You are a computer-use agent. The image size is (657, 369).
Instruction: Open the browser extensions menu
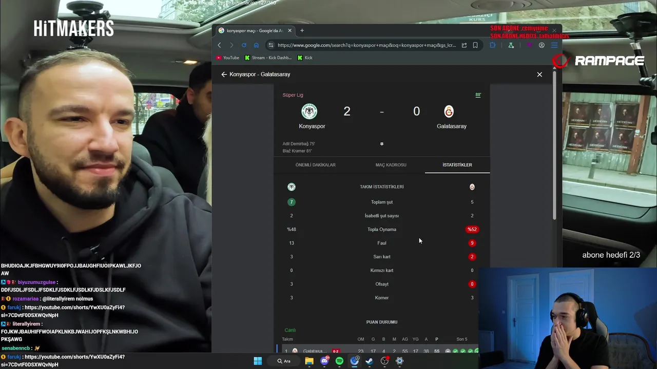click(x=493, y=45)
